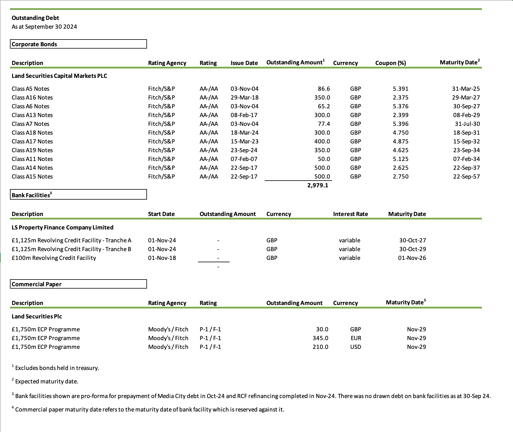Select '£1,125m Revolving Credit Facility - Tranche B'
Image resolution: width=513 pixels, height=432 pixels.
point(71,249)
